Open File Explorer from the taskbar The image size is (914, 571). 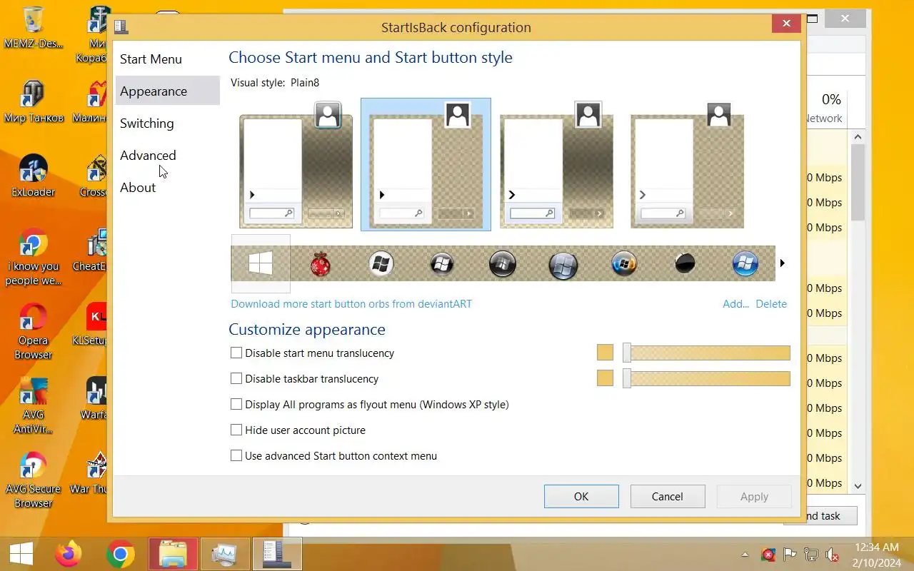coord(173,554)
